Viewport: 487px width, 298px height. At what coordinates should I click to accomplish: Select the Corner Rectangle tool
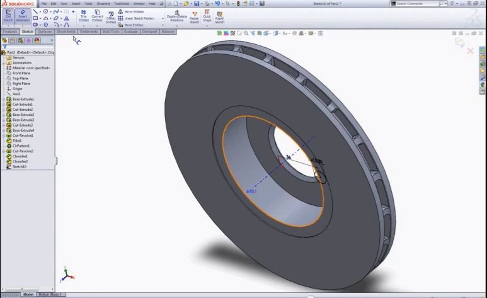tap(35, 18)
